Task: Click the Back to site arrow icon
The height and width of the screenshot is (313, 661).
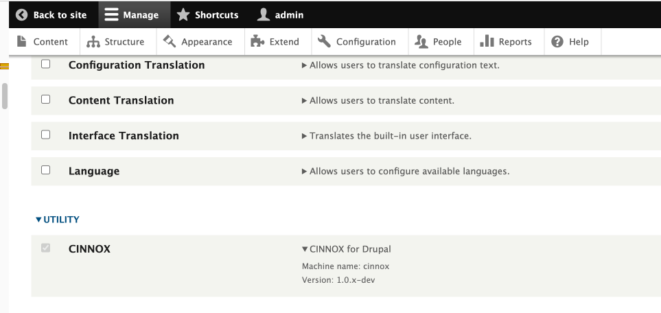Action: pos(22,14)
